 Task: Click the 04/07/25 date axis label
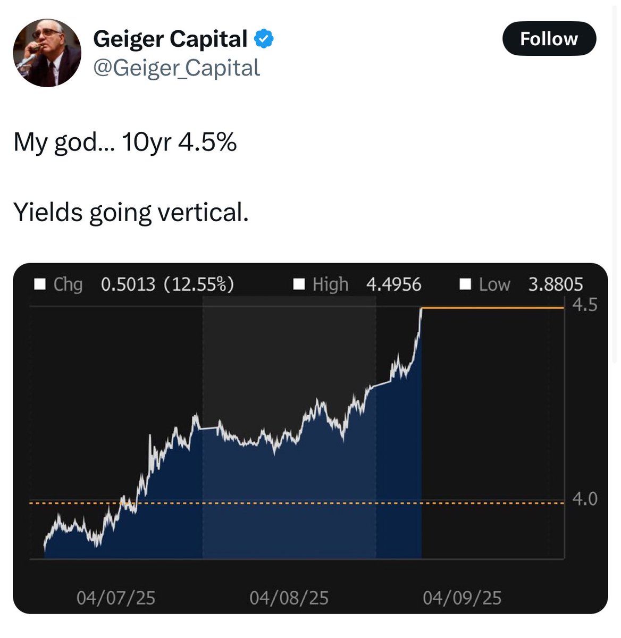pyautogui.click(x=116, y=598)
